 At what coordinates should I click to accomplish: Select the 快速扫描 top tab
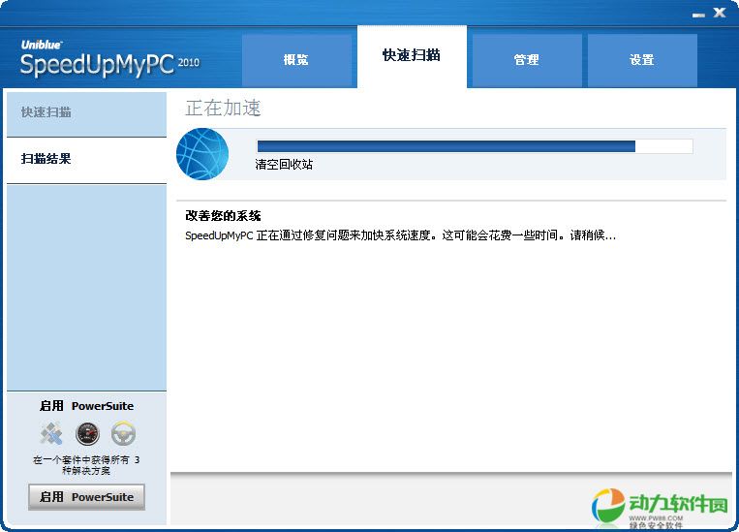412,55
